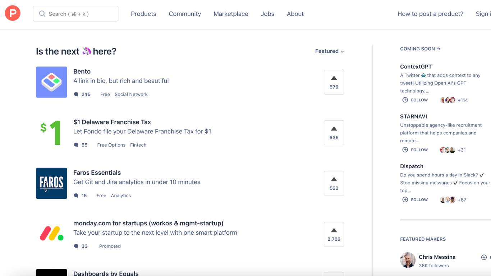491x276 pixels.
Task: Open the Jobs page
Action: (267, 14)
